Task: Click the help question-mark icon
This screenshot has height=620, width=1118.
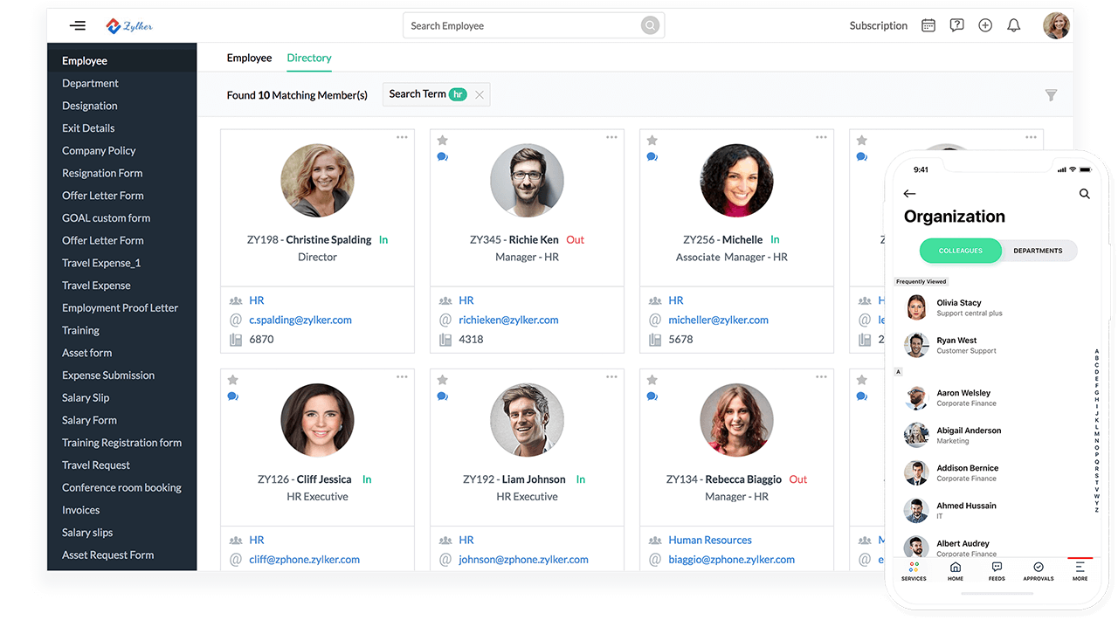Action: 956,25
